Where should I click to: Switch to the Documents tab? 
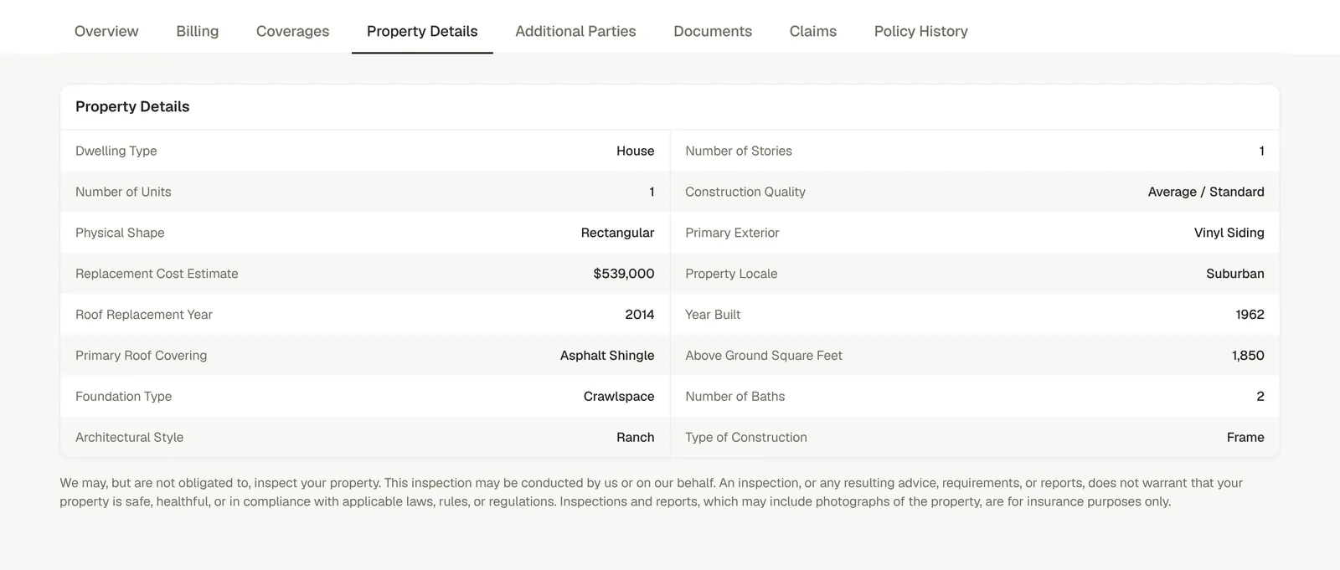pyautogui.click(x=713, y=31)
